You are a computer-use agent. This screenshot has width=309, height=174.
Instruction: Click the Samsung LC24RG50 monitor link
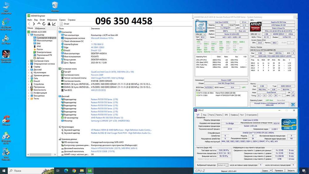[110, 121]
